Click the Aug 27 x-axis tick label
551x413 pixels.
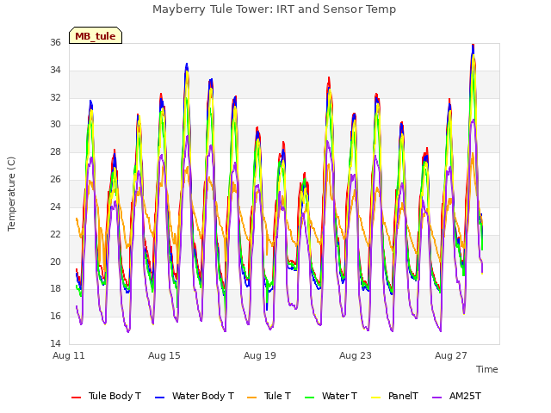[451, 355]
